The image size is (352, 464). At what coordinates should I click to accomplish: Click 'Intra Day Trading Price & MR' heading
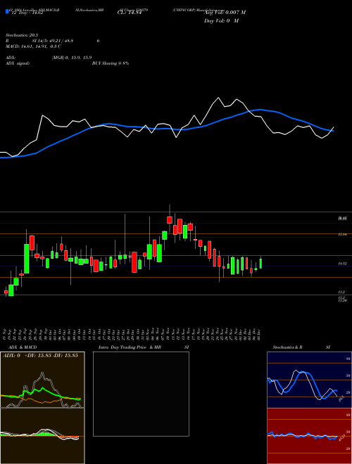tap(130, 347)
